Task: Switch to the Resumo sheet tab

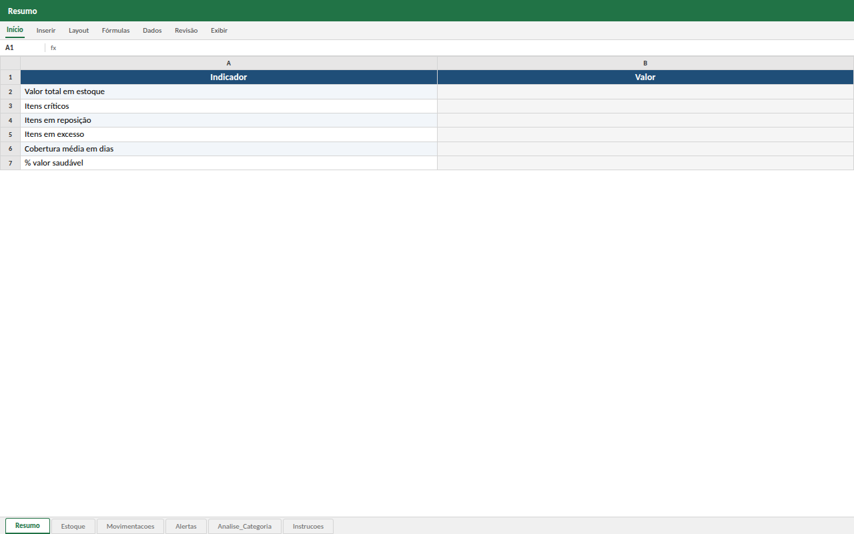Action: click(x=27, y=526)
